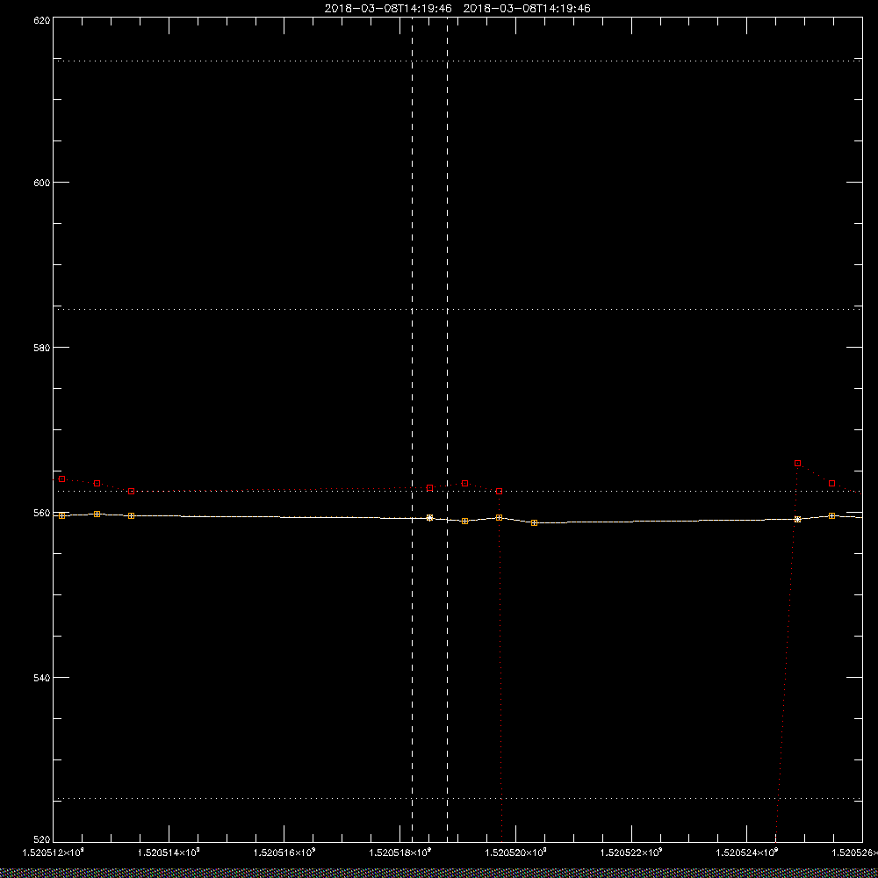Click the 580 y-axis label
This screenshot has width=878, height=878.
pyautogui.click(x=42, y=348)
